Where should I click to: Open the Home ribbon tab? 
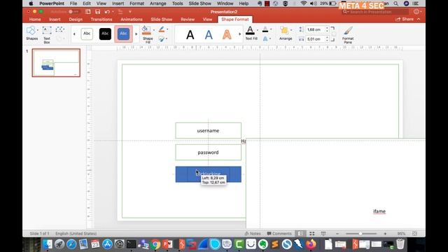coord(35,20)
